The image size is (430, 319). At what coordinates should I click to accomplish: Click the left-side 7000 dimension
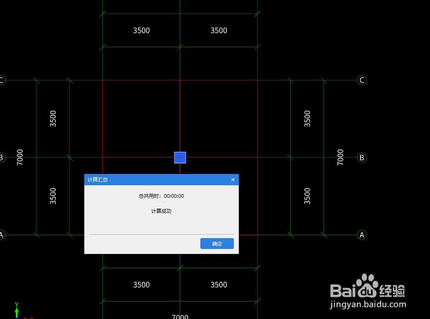click(20, 158)
